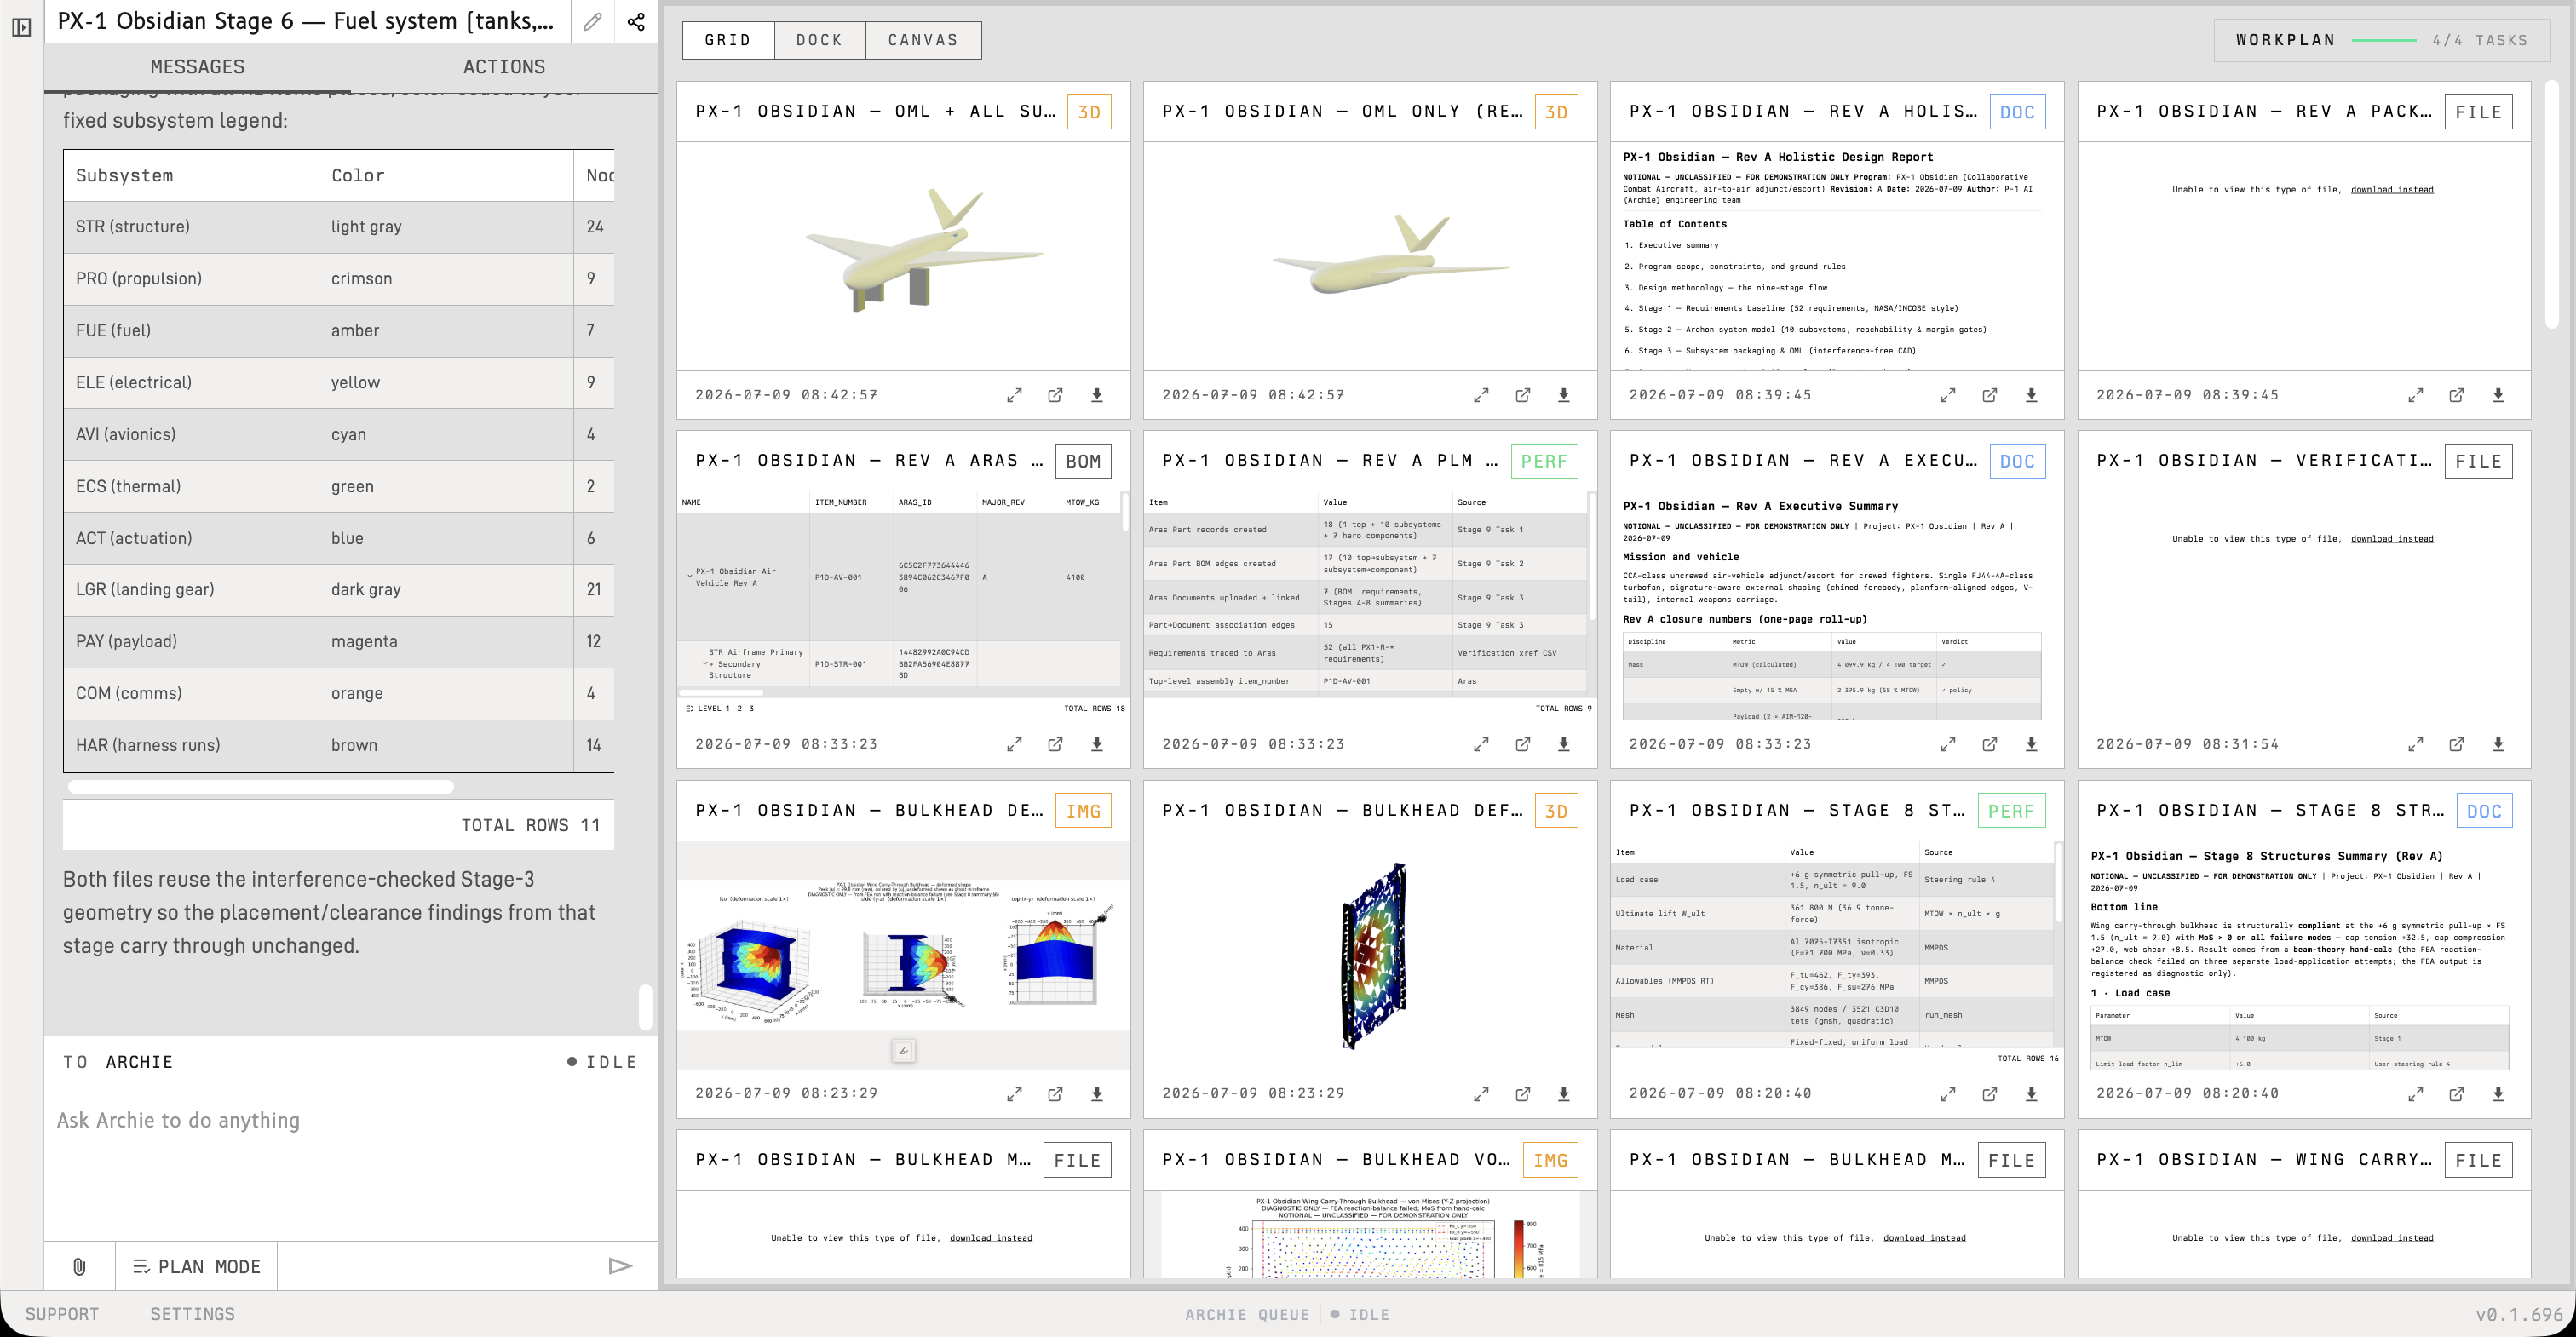Select the FUE (fuel) row

coord(339,331)
